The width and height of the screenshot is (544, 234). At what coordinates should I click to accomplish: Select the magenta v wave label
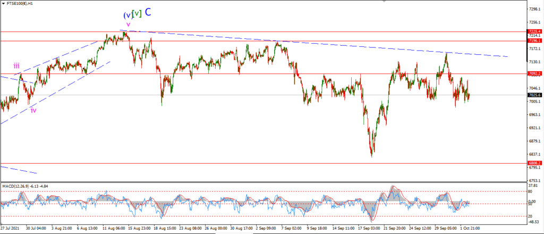point(129,24)
